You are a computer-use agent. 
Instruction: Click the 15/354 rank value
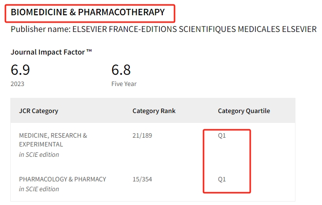(x=142, y=179)
